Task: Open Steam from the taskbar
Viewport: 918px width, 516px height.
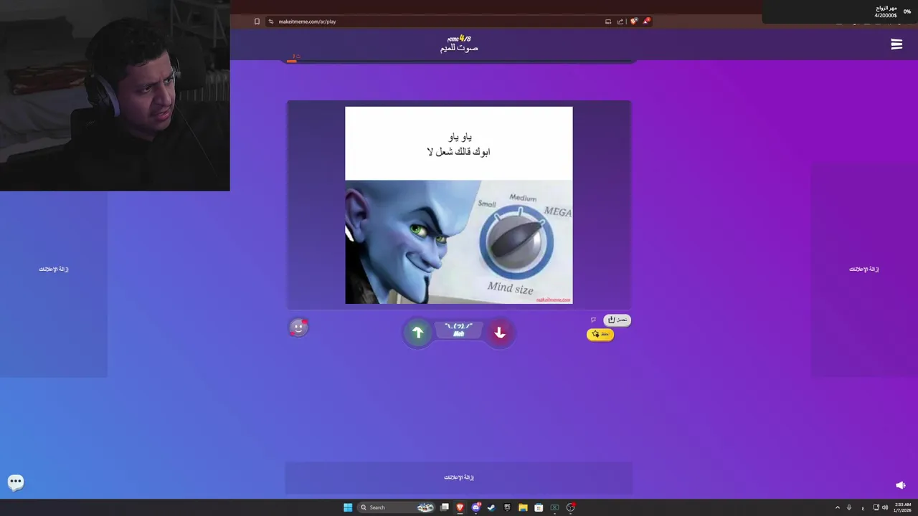Action: pos(491,507)
